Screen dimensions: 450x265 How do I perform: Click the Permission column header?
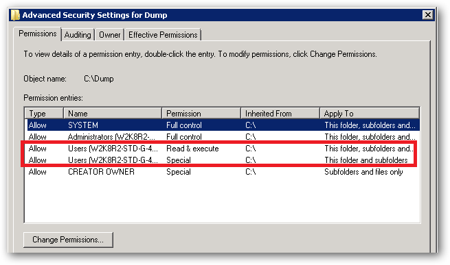pyautogui.click(x=201, y=113)
